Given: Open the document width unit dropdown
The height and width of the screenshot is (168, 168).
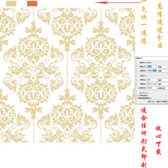Looking at the screenshot, I should (x=163, y=80).
